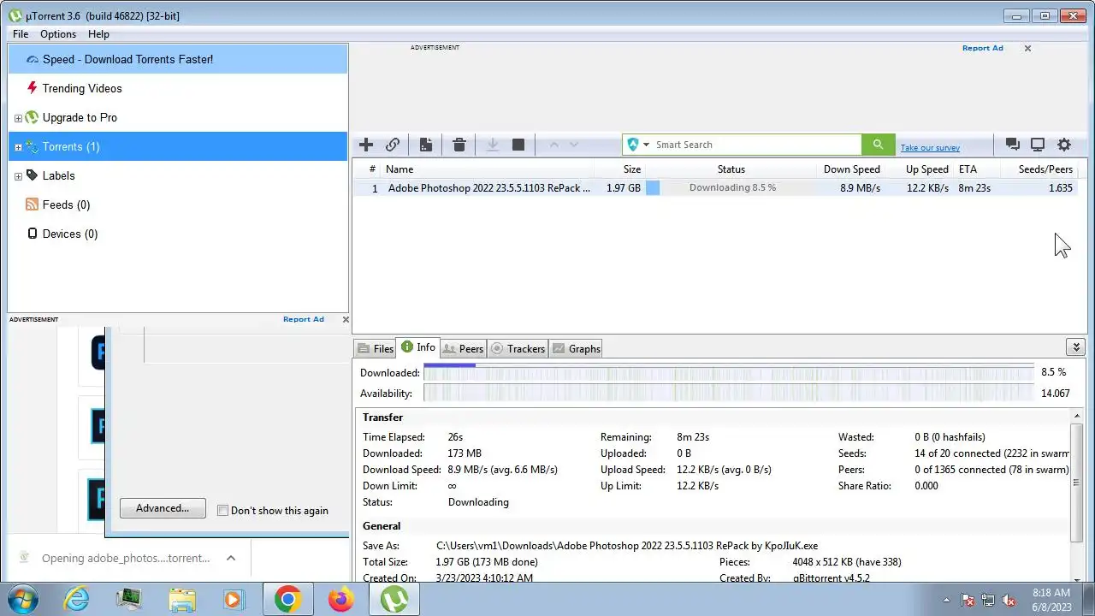Click the green search magnifier button

coord(879,145)
